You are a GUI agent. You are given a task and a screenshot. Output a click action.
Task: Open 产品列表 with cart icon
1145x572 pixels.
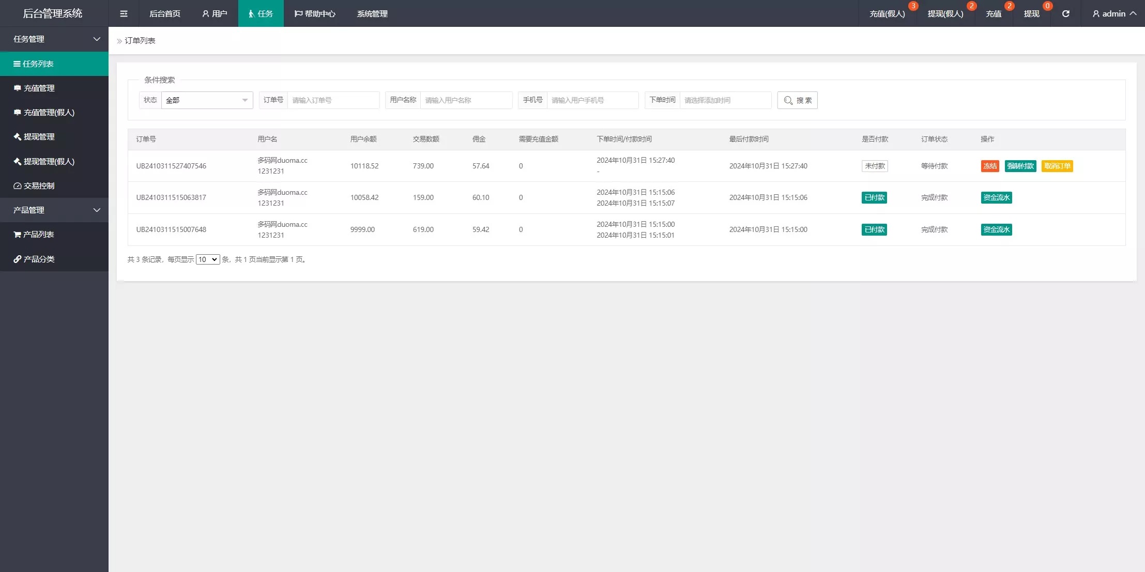(x=39, y=234)
